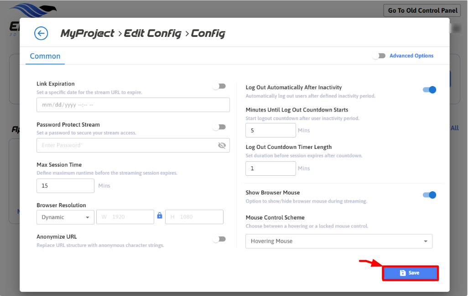Select the Common tab
Screen dimensions: 468x296
coord(45,56)
